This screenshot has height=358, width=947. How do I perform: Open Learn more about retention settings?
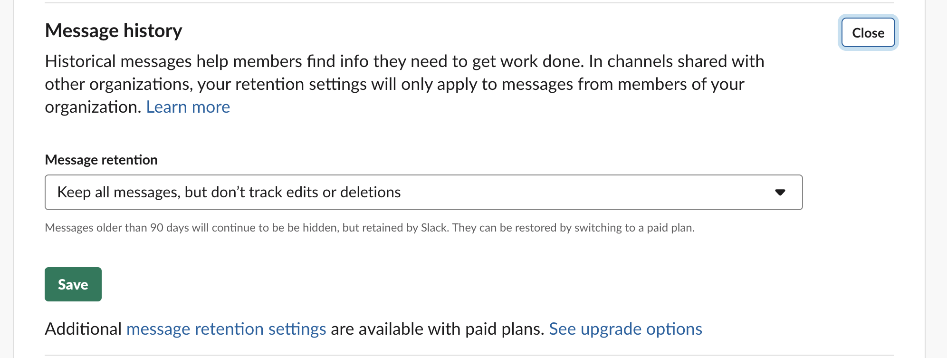188,106
